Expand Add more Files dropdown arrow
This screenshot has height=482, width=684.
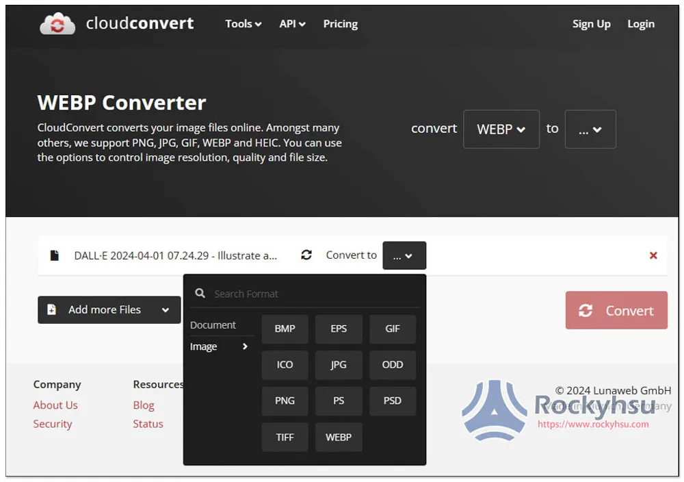point(166,310)
